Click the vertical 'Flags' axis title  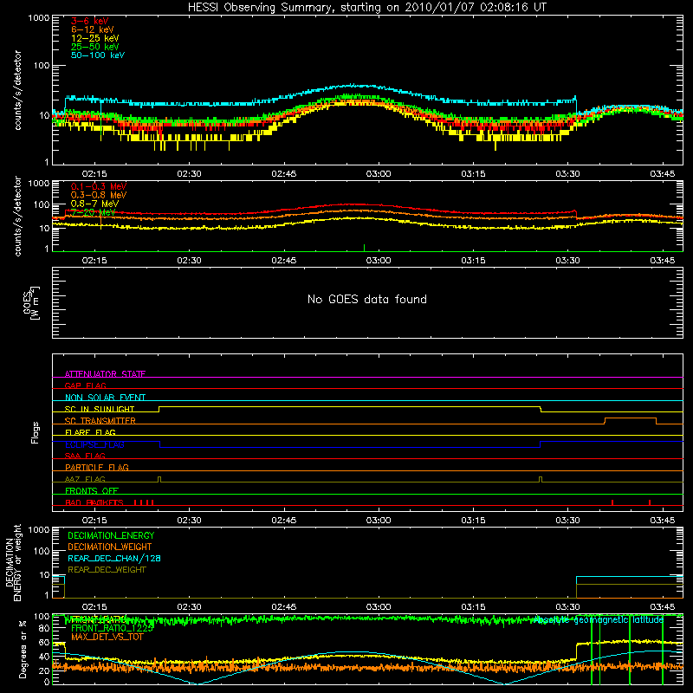point(35,432)
